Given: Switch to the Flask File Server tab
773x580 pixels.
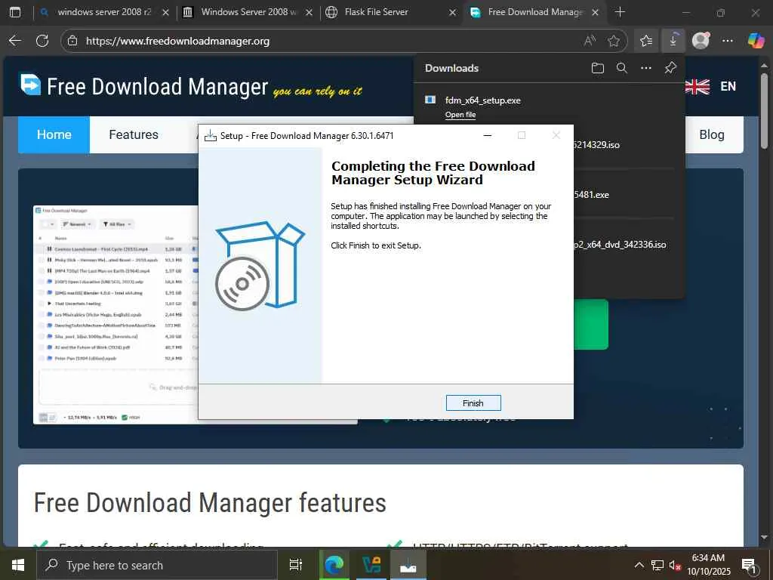Looking at the screenshot, I should coord(376,12).
